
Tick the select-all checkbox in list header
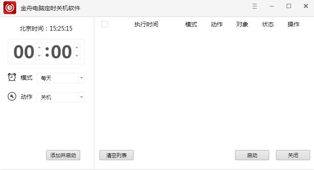(x=105, y=24)
